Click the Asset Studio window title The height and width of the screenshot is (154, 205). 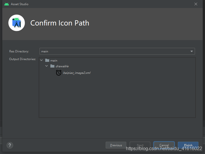click(19, 4)
